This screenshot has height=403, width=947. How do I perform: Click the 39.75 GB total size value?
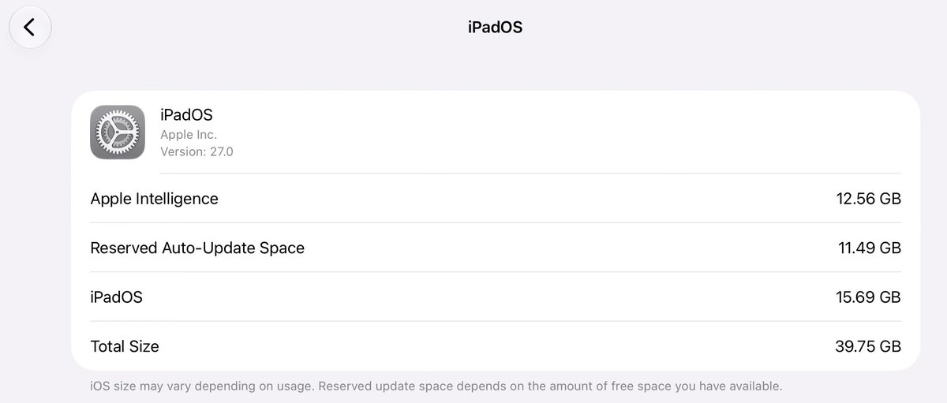coord(868,346)
